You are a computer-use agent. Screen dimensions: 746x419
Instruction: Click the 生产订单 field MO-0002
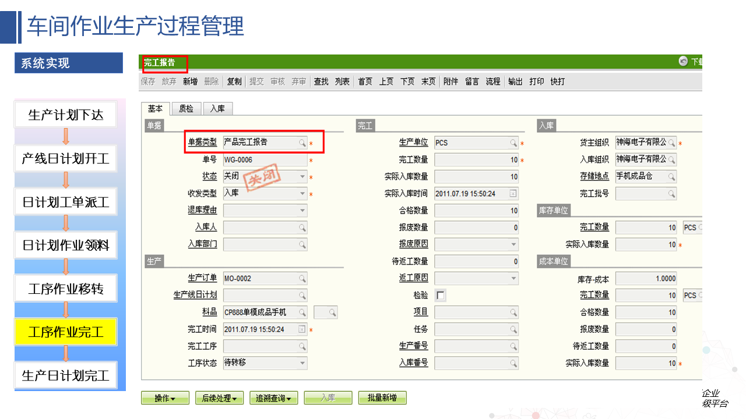click(x=265, y=278)
